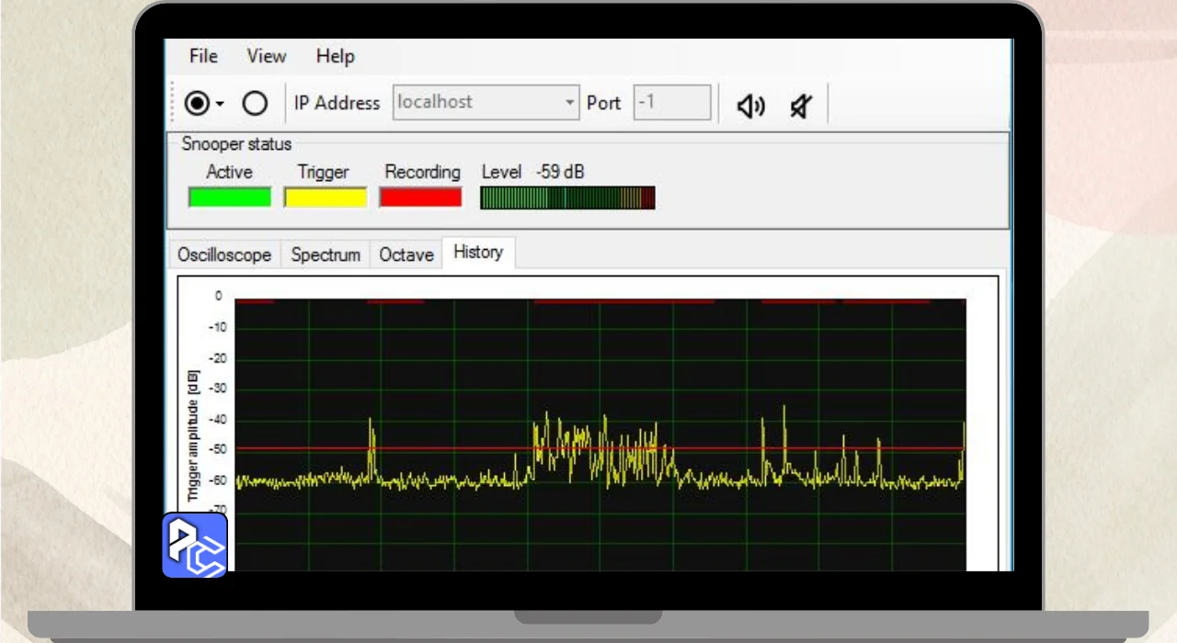This screenshot has height=643, width=1177.
Task: Switch to the Spectrum tab
Action: (326, 254)
